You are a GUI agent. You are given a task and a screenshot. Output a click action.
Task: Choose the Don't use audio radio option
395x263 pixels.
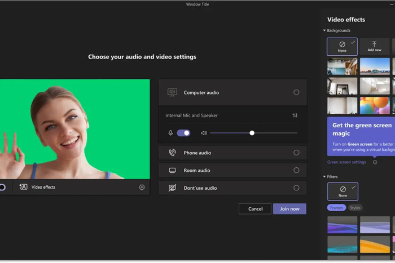[296, 188]
